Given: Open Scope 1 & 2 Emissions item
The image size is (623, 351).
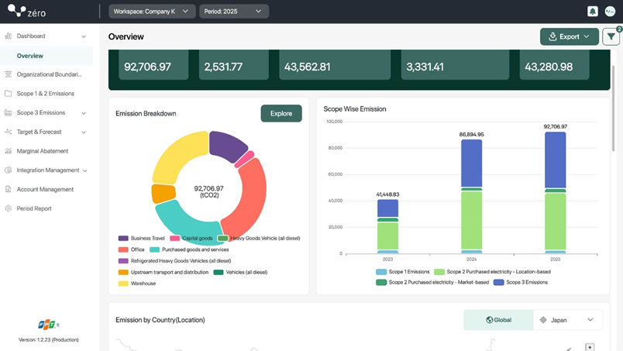Looking at the screenshot, I should 45,94.
